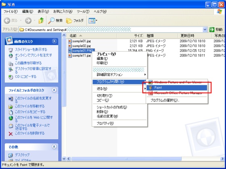Open the address bar dropdown arrow
Viewport: 226px width, 169px height.
pos(205,30)
